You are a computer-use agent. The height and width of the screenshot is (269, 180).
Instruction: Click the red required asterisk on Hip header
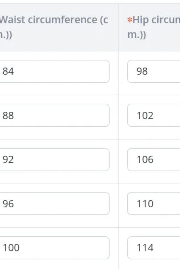coord(130,21)
